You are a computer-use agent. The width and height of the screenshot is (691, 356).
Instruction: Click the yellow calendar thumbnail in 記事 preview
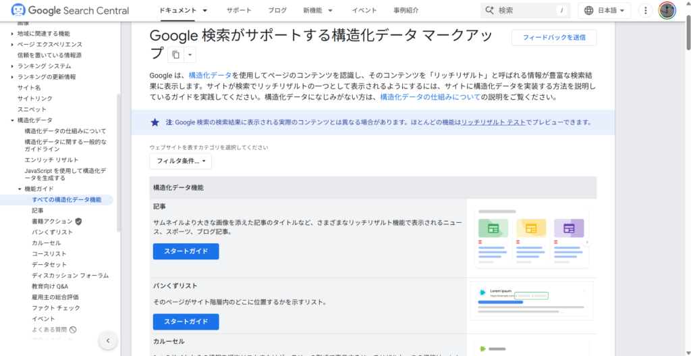(x=531, y=228)
